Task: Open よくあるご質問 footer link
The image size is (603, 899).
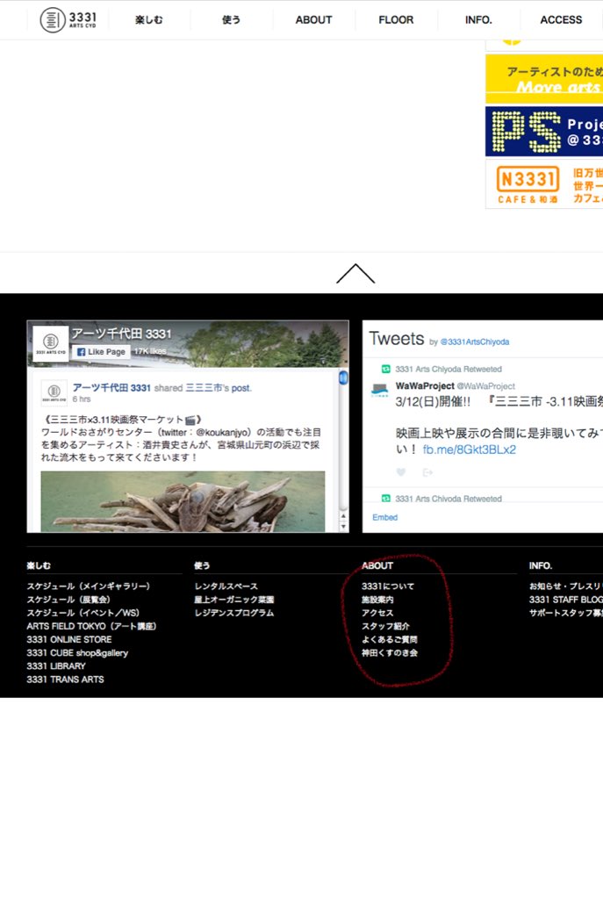Action: tap(389, 639)
